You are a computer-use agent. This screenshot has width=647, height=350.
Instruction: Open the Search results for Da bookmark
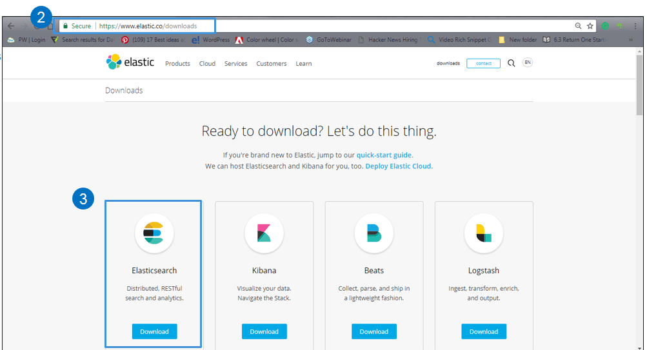pos(83,40)
